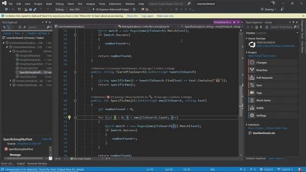The height and width of the screenshot is (172, 306).
Task: Collapse the code block at line 52
Action: (x=75, y=35)
